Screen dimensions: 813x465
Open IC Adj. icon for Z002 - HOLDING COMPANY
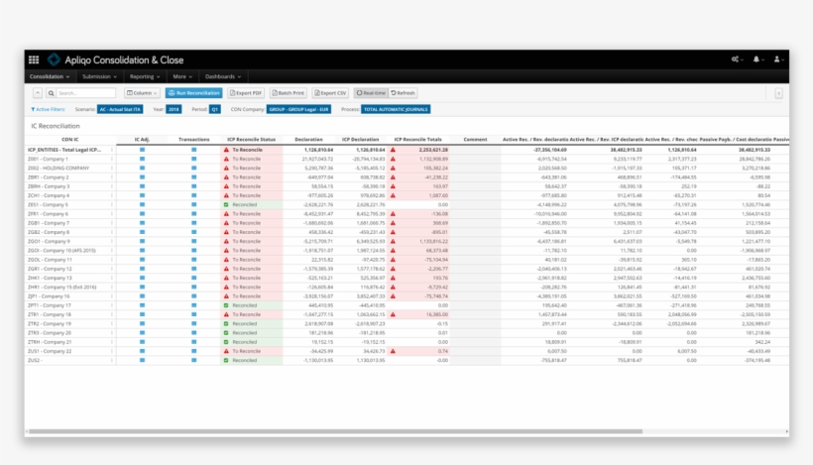pyautogui.click(x=142, y=168)
